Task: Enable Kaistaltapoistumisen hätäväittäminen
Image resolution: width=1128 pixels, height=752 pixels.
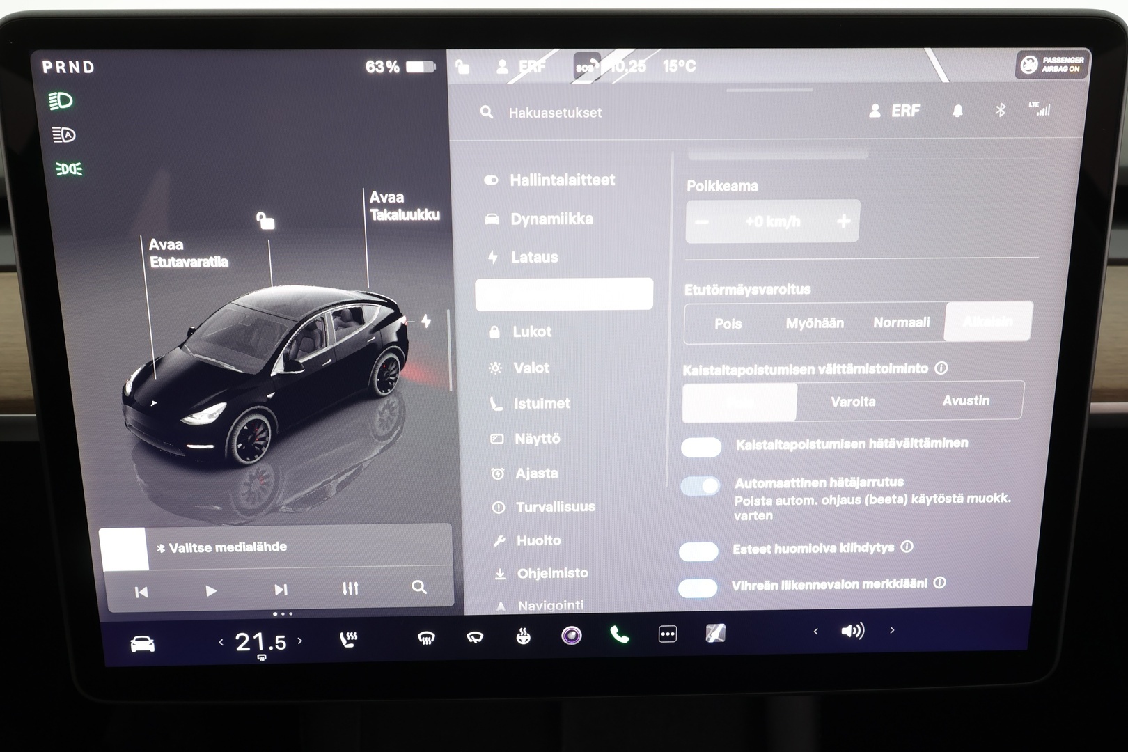Action: (x=700, y=446)
